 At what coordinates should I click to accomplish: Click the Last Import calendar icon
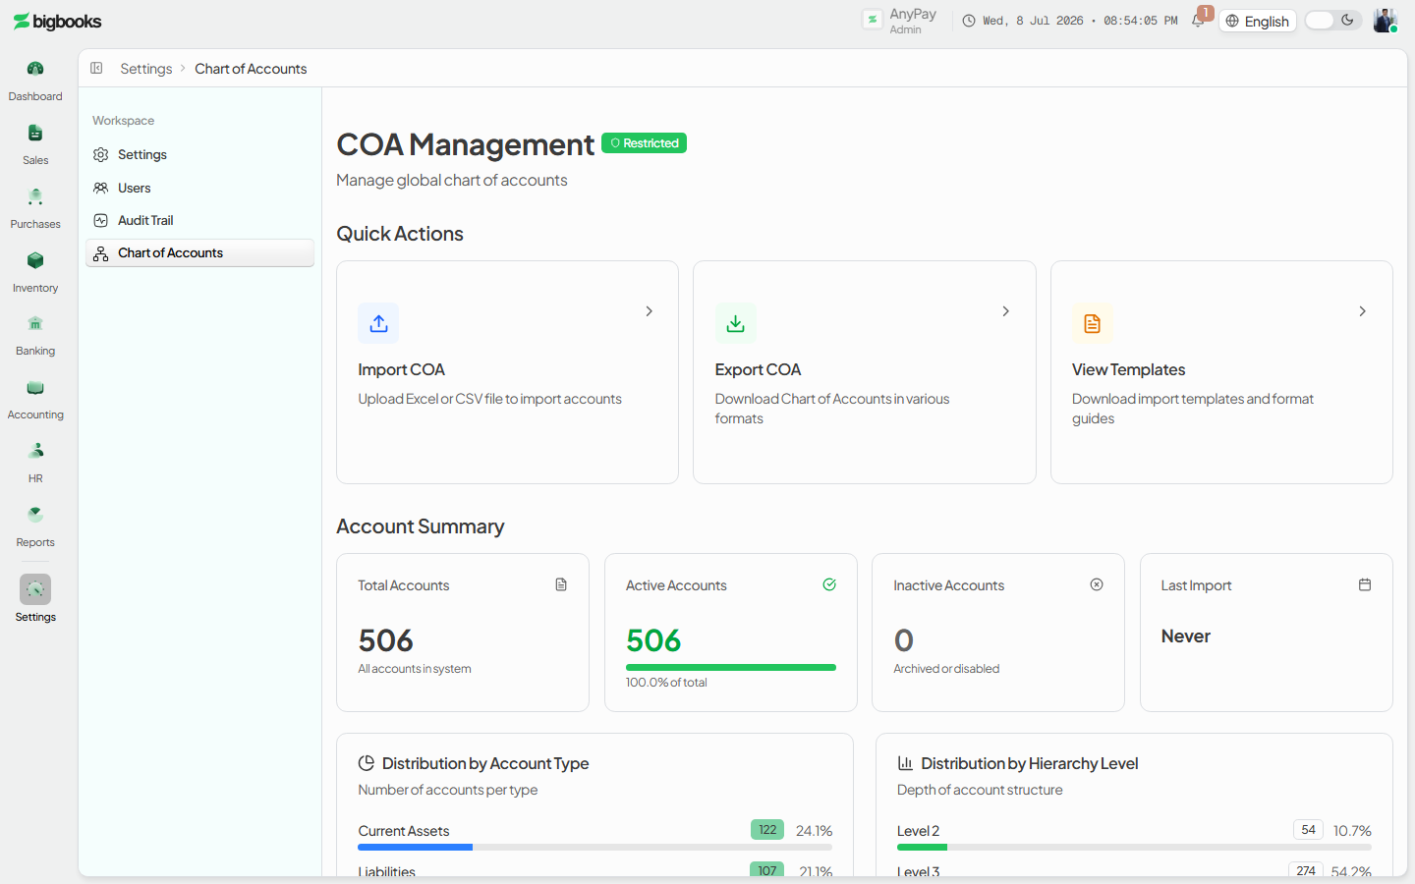[1365, 584]
